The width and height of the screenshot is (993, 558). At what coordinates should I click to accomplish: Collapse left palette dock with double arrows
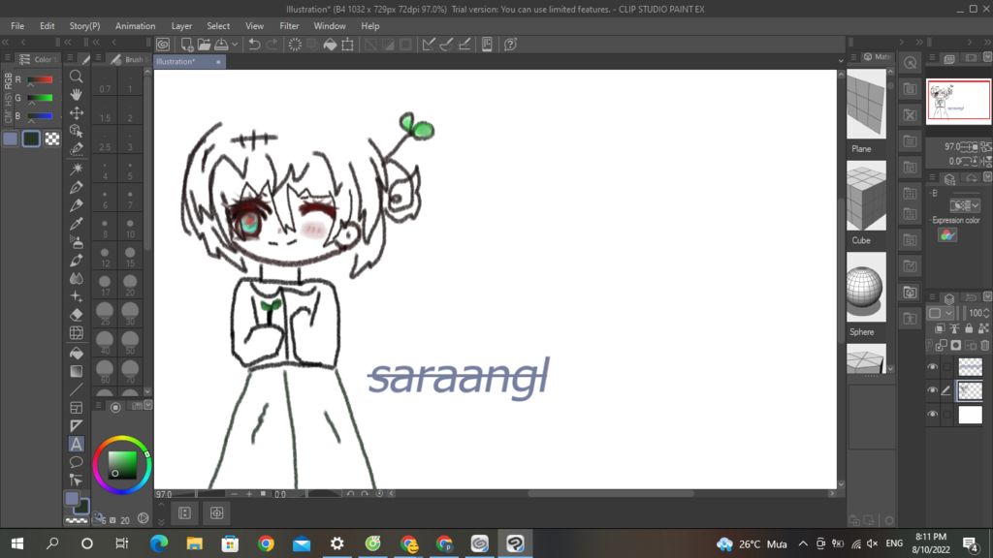point(6,42)
